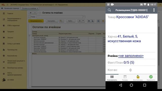Tap the Android recent apps square
Screen dimensions: 162x91
point(145,85)
